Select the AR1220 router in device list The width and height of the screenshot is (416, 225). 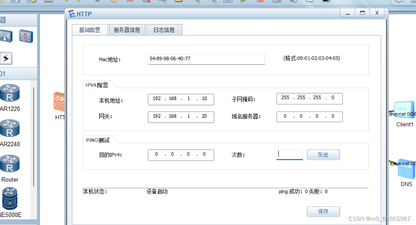click(10, 93)
